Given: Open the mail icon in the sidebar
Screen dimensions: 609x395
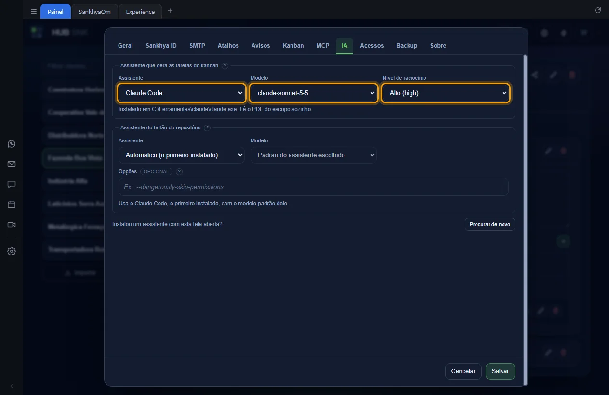Looking at the screenshot, I should coord(12,164).
